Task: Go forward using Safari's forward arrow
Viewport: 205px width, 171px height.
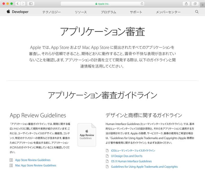Action: pos(23,4)
